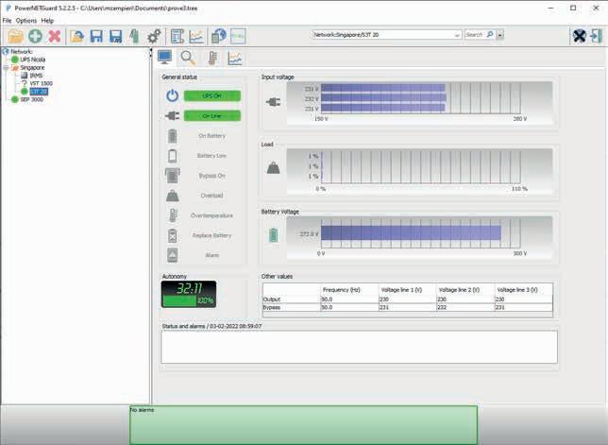Click the Bypass row label in Other values
Viewport: 608px width, 445px height.
pos(272,307)
